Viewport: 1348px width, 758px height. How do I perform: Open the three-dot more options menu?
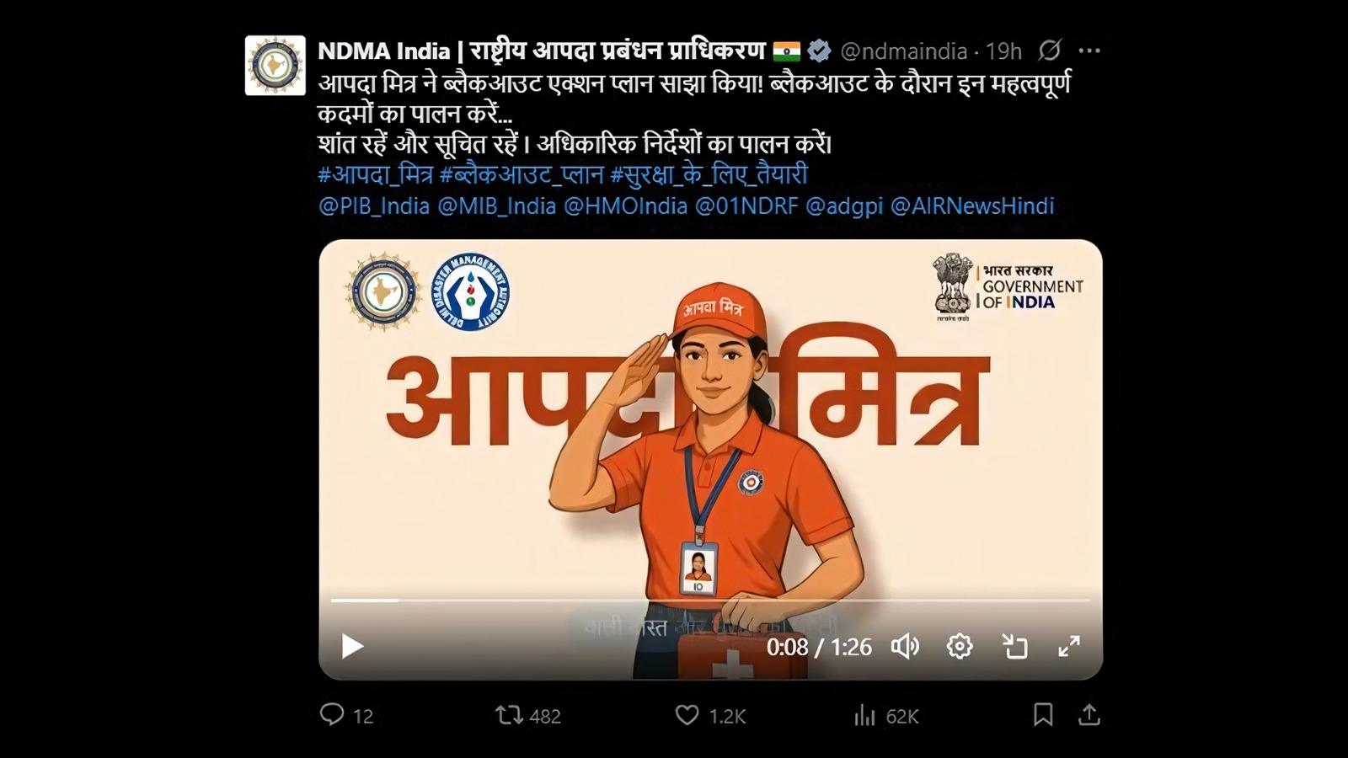(1089, 51)
